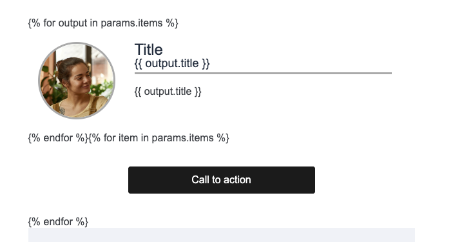Image resolution: width=473 pixels, height=242 pixels.
Task: Click the last endfor tag above the gray block
Action: coord(58,222)
